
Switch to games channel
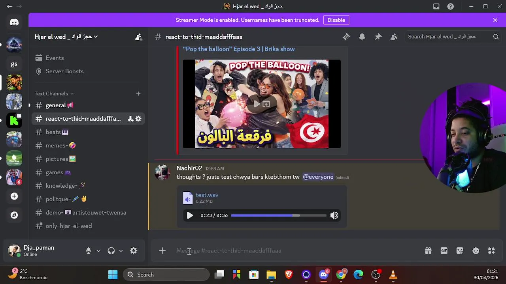point(88,172)
